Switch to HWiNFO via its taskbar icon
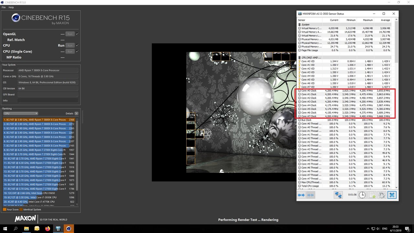Image resolution: width=414 pixels, height=233 pixels. click(x=58, y=228)
